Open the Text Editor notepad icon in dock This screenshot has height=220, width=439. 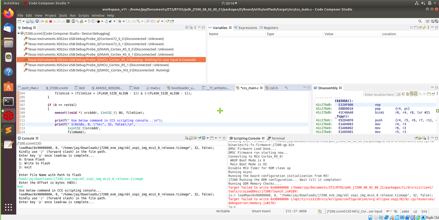(x=9, y=145)
